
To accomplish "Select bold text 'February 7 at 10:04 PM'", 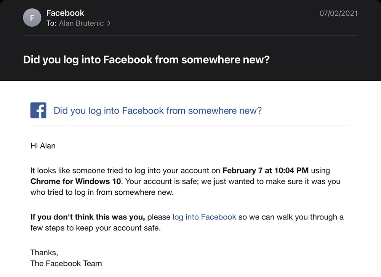I will [265, 170].
